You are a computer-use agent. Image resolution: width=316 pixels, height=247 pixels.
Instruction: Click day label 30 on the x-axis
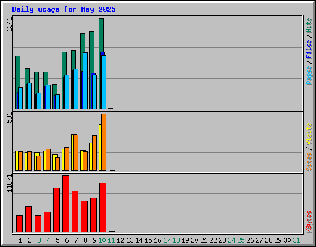287,240
